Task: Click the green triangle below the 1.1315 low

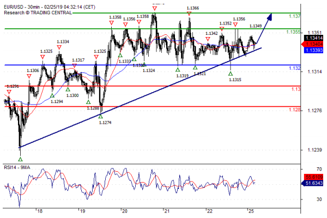Action: 231,73
